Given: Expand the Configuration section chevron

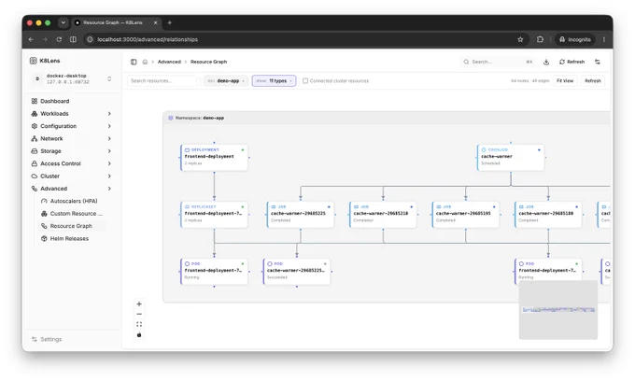Looking at the screenshot, I should (x=109, y=126).
